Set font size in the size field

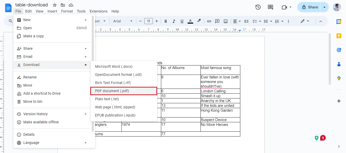[149, 21]
